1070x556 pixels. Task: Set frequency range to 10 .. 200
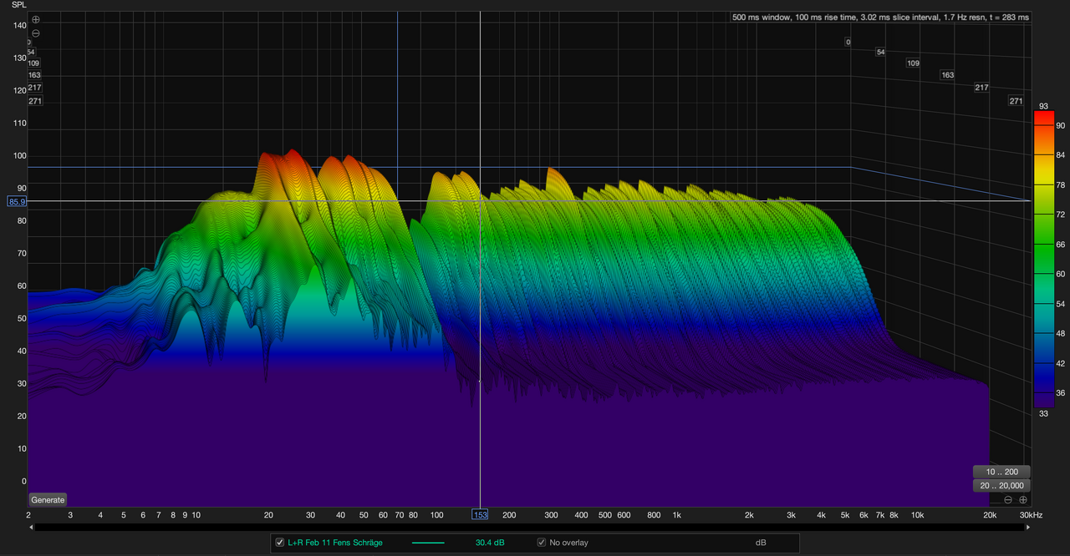[1001, 472]
